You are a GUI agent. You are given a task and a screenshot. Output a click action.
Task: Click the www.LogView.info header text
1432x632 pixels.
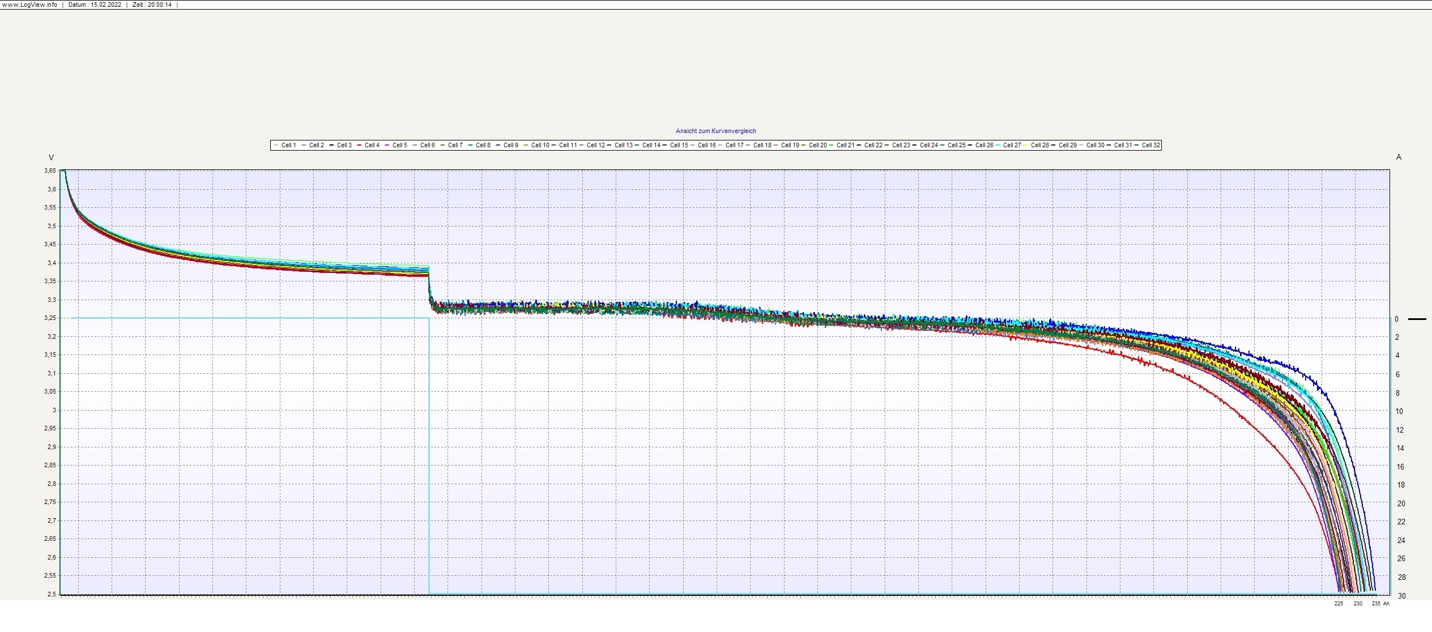tap(29, 5)
